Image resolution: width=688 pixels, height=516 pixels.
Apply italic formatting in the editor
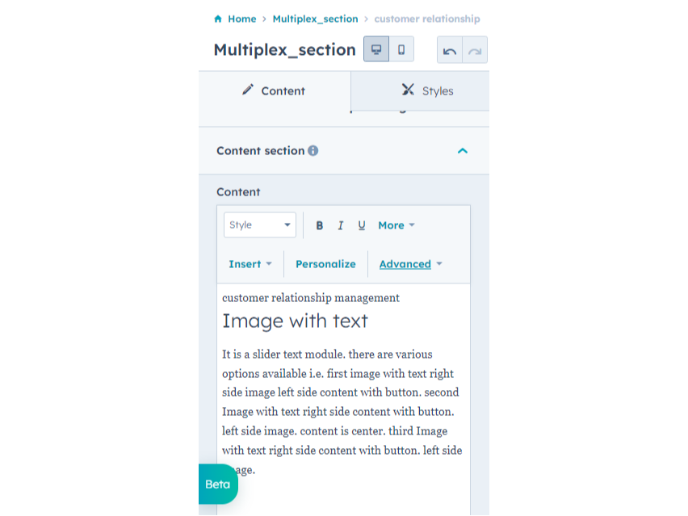point(340,225)
